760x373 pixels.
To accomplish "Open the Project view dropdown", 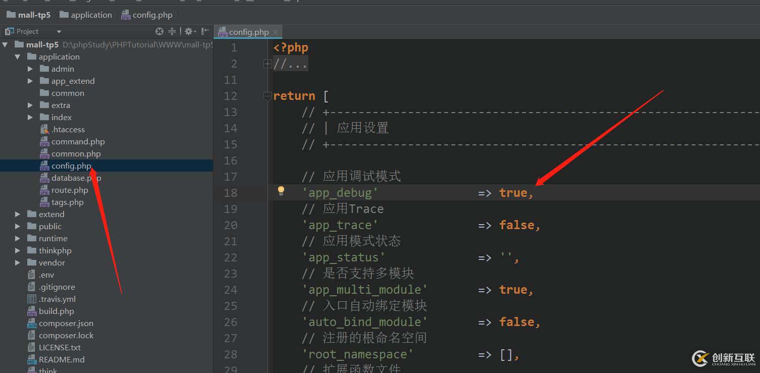I will (59, 31).
